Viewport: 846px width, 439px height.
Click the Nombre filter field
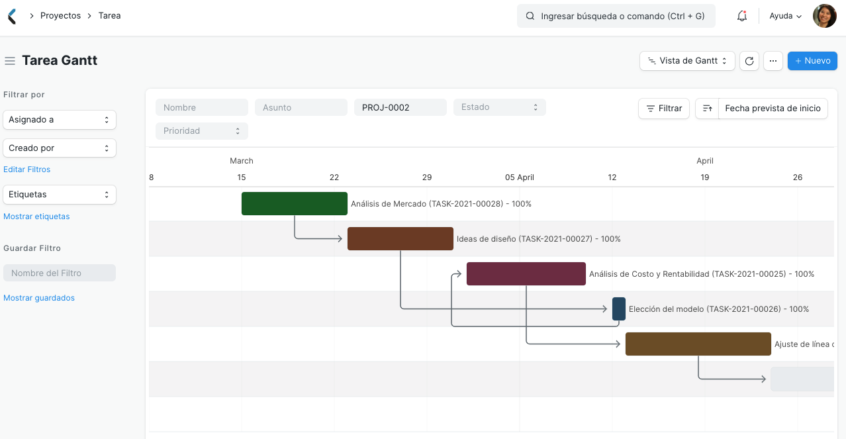click(x=202, y=107)
